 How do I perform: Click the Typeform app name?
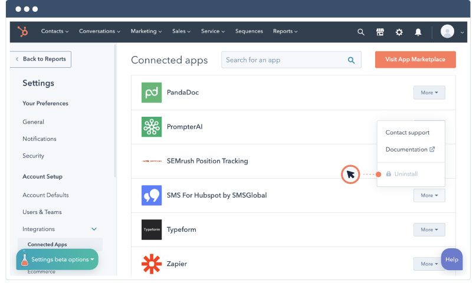click(182, 230)
